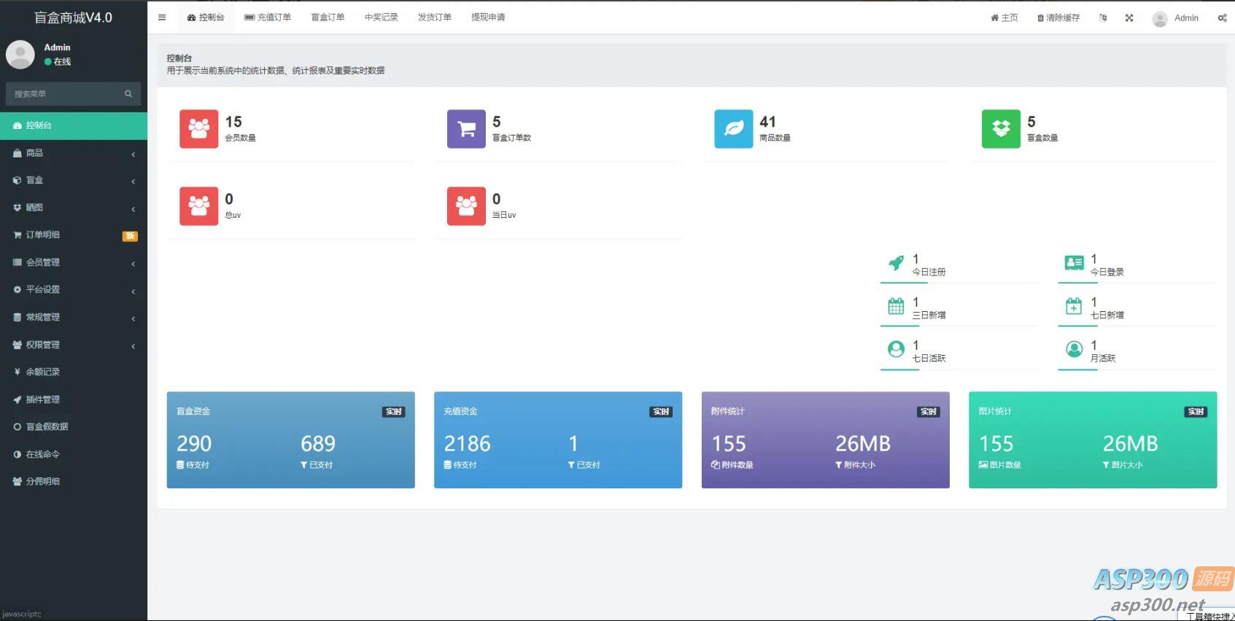
Task: Click the blue leaf 商品数量 icon
Action: (733, 129)
